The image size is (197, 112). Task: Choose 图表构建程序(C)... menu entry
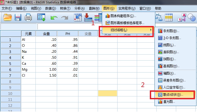click(x=128, y=16)
